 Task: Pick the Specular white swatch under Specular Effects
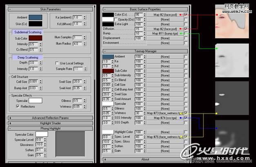(x=36, y=100)
